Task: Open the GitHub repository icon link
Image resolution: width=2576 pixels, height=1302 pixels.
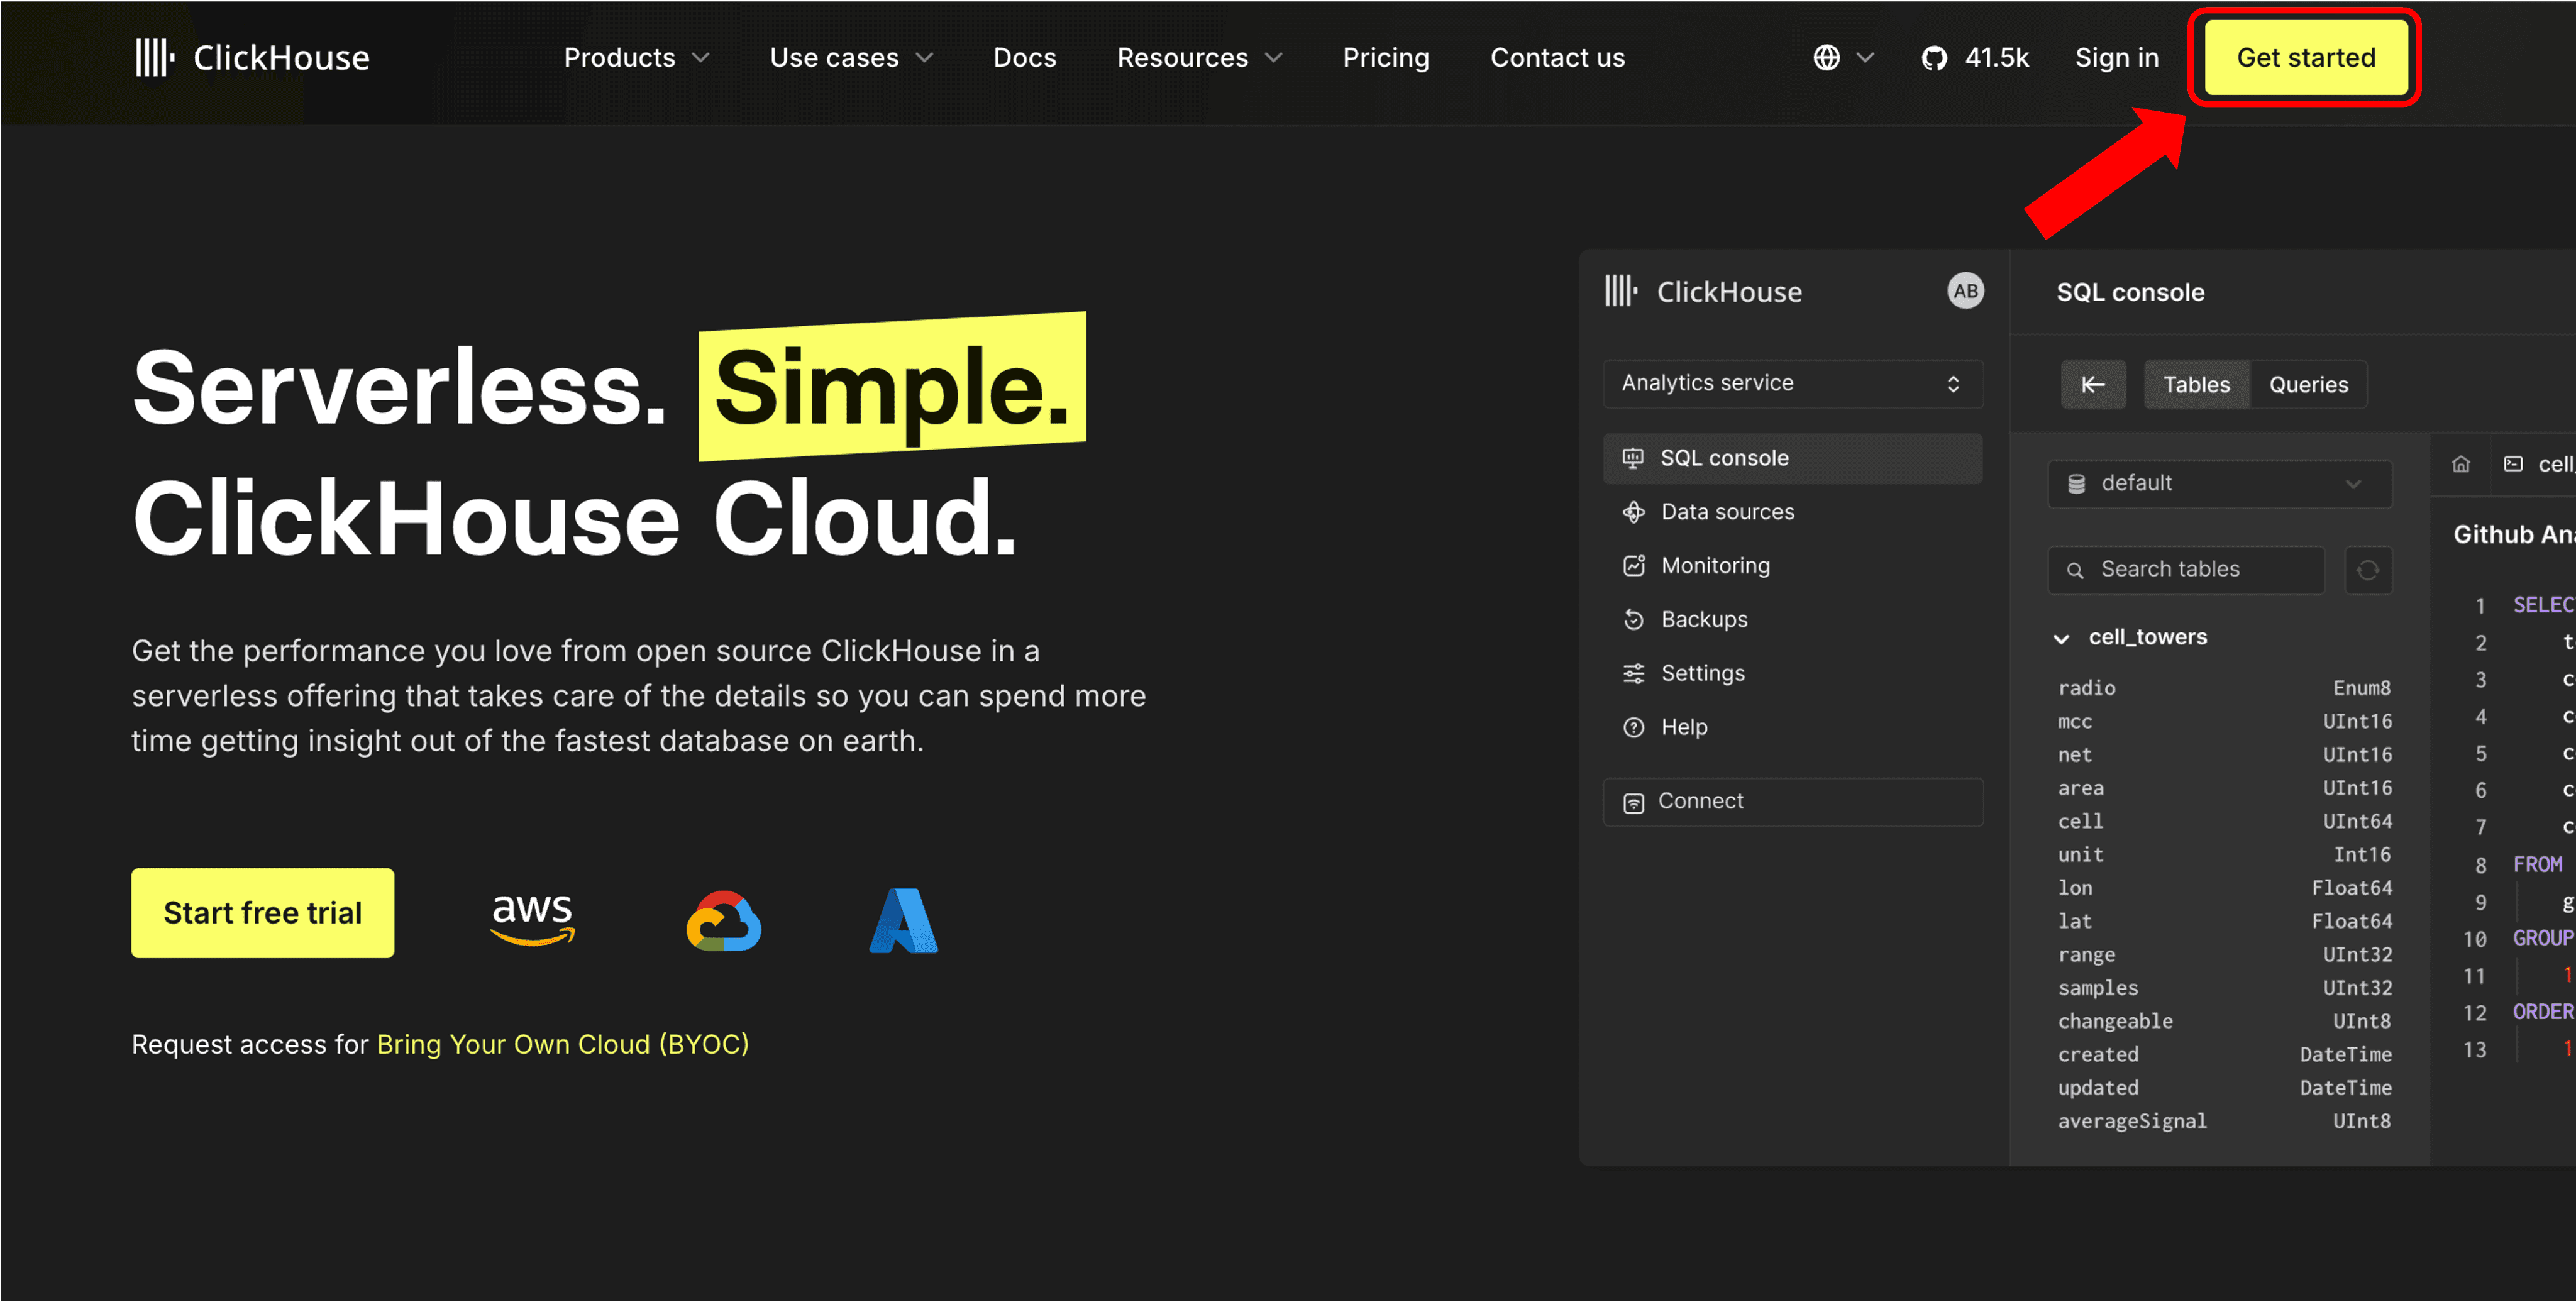Action: (1934, 58)
